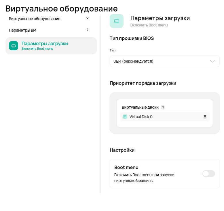Click the green boot parameters sidebar icon

pyautogui.click(x=14, y=46)
